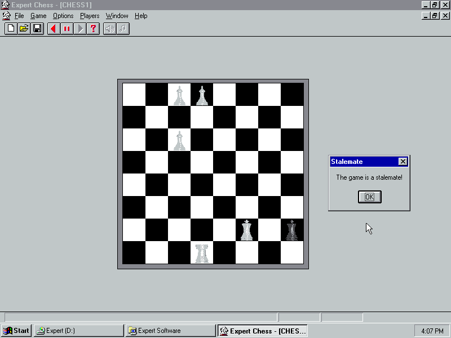This screenshot has width=451, height=338.
Task: Toggle the sound speaker icon
Action: (109, 29)
